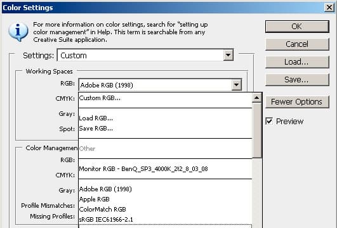Click the Settings combo box showing Custom
The height and width of the screenshot is (228, 337).
tap(145, 55)
